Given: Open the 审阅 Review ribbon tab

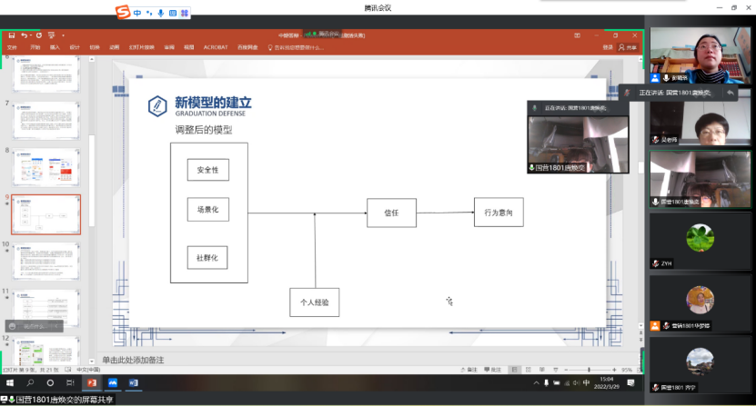Looking at the screenshot, I should coord(168,47).
